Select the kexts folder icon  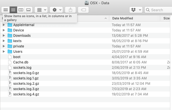pos(10,41)
